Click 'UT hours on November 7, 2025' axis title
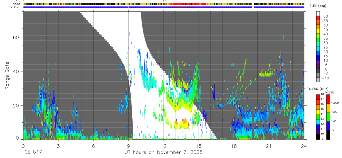 click(163, 152)
